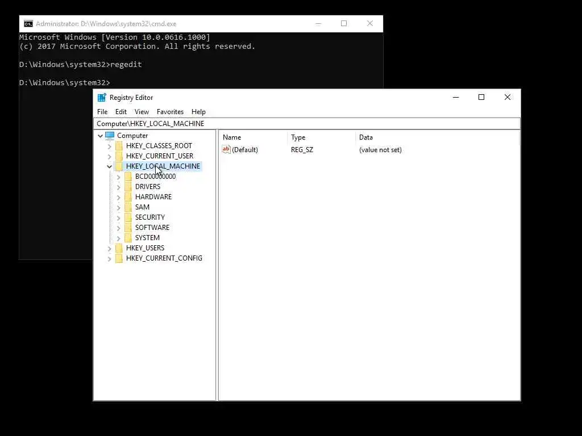
Task: Click the HKEY_LOCAL_MACHINE folder icon
Action: [x=119, y=166]
